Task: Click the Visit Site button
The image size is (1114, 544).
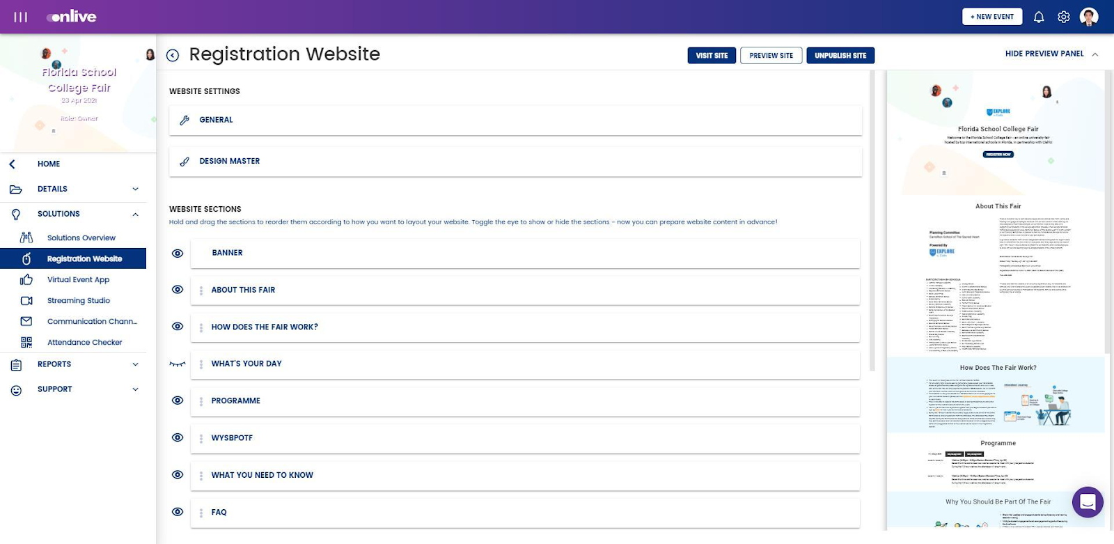Action: coord(712,56)
